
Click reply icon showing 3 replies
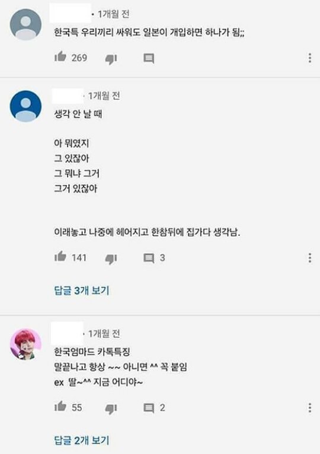[149, 258]
